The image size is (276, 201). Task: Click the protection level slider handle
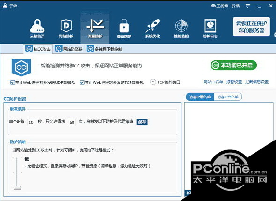(x=17, y=188)
